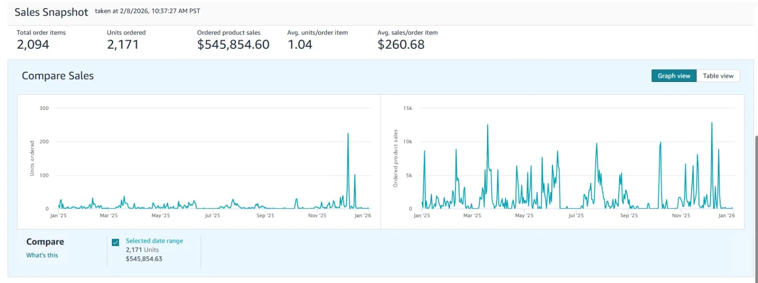Image resolution: width=758 pixels, height=283 pixels.
Task: Click Ordered product sales total $545,854.60
Action: (x=233, y=45)
